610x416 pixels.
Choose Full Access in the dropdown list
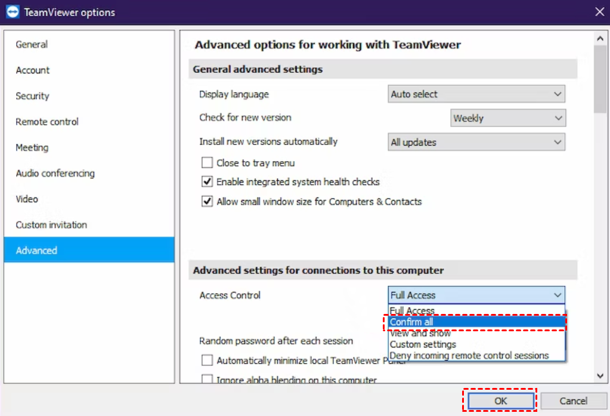coord(476,310)
